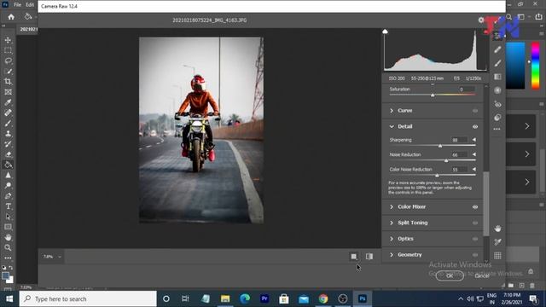The width and height of the screenshot is (546, 307).
Task: Select the Pen tool in toolbar
Action: click(8, 195)
